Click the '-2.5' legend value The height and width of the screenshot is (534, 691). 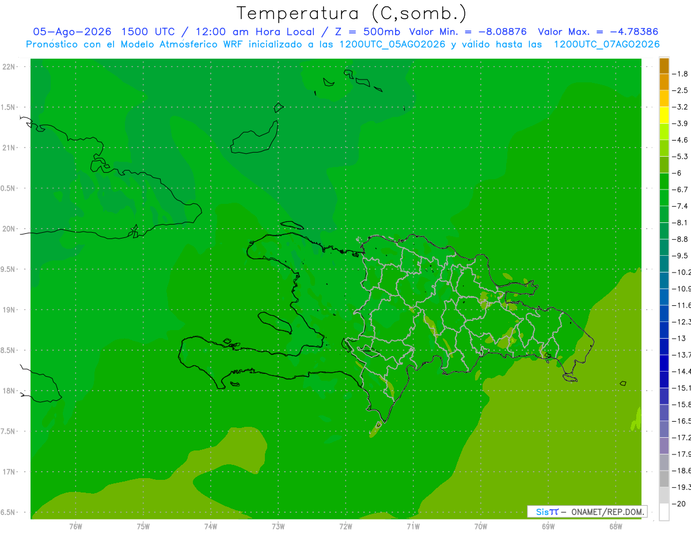(680, 90)
